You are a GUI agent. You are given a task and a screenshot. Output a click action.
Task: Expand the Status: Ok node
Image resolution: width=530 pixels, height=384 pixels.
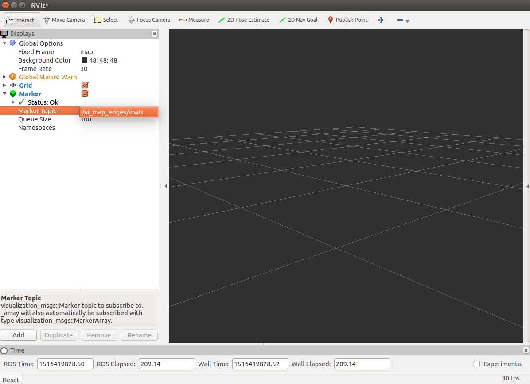point(13,102)
